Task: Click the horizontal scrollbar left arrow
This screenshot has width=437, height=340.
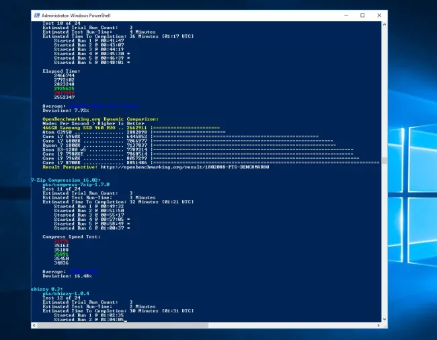Action: pyautogui.click(x=34, y=325)
